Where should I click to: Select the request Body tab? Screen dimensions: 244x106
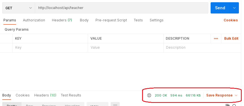pyautogui.click(x=84, y=20)
